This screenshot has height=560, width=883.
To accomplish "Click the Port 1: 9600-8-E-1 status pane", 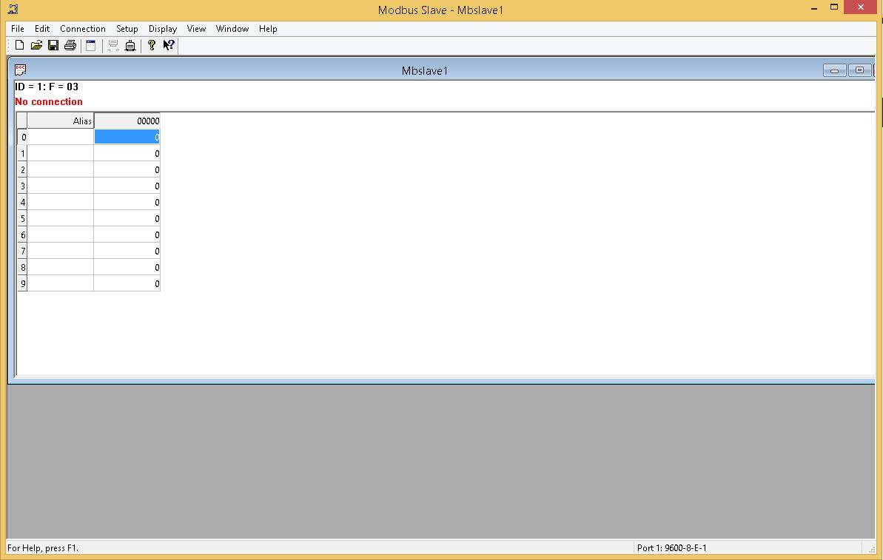I will point(674,547).
